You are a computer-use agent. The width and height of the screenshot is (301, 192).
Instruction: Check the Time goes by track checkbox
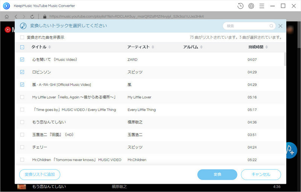(22, 110)
